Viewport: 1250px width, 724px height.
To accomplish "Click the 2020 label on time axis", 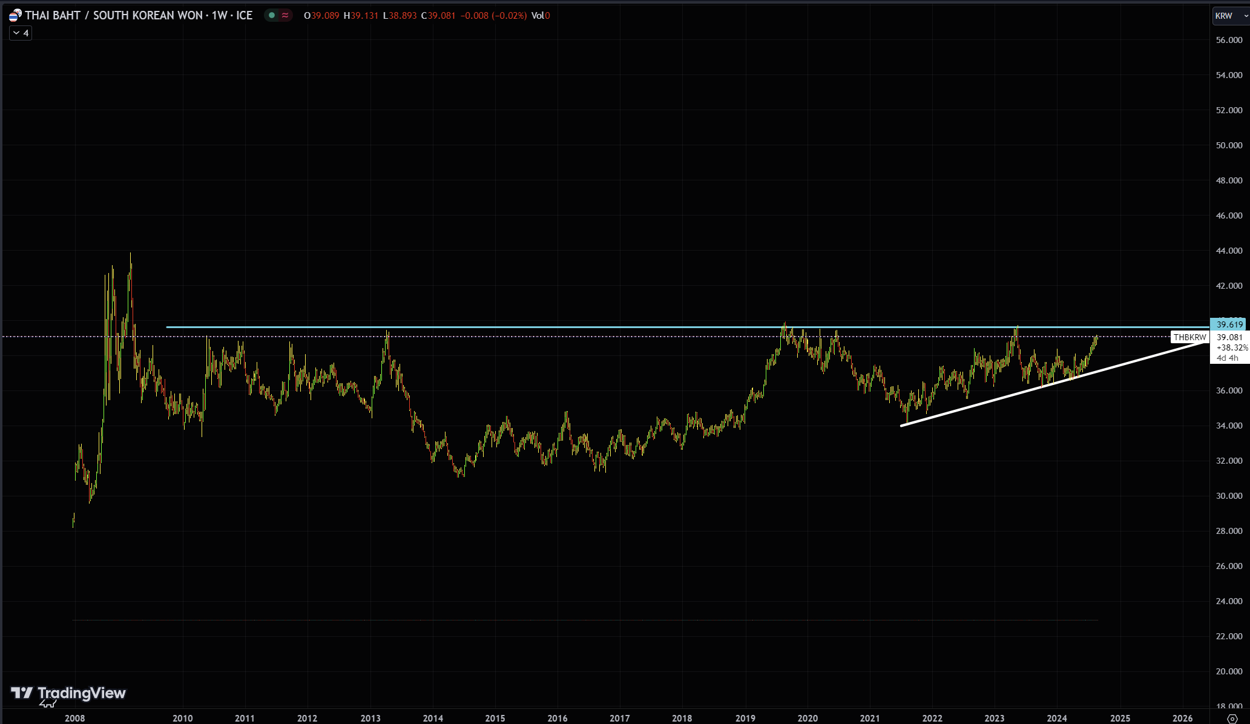I will (x=807, y=719).
